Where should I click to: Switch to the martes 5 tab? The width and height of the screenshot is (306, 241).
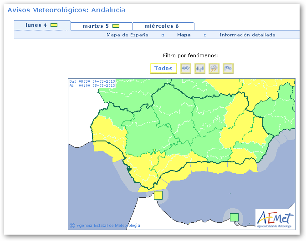tap(95, 26)
